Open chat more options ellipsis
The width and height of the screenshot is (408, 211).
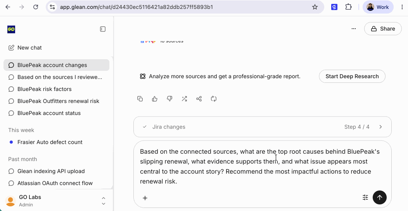pyautogui.click(x=354, y=29)
